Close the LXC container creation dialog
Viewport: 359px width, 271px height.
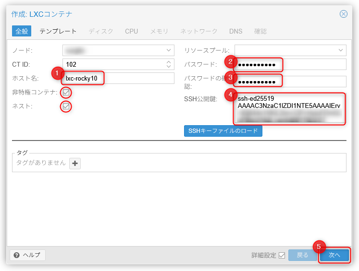click(x=343, y=14)
